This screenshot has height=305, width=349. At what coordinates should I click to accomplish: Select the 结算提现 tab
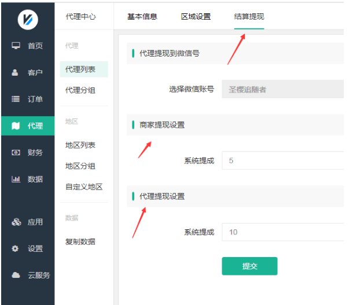tap(249, 16)
